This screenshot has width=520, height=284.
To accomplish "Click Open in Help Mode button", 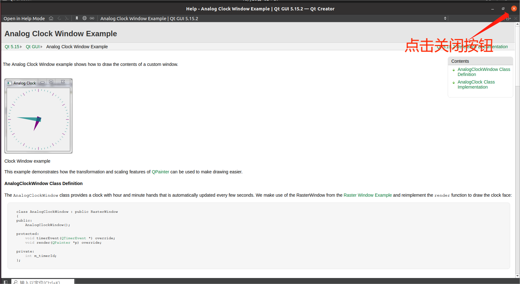I will click(24, 18).
